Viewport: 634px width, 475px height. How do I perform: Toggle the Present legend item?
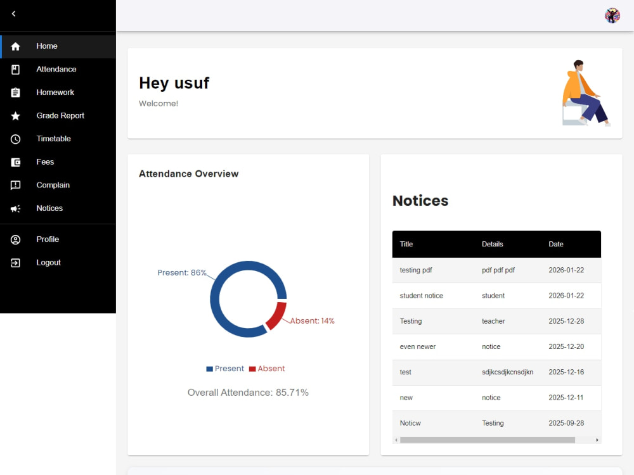tap(225, 369)
